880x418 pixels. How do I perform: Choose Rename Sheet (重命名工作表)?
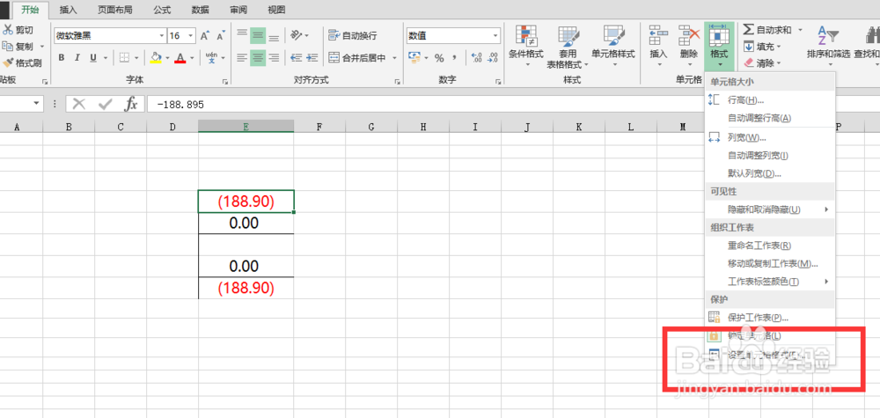(x=770, y=246)
